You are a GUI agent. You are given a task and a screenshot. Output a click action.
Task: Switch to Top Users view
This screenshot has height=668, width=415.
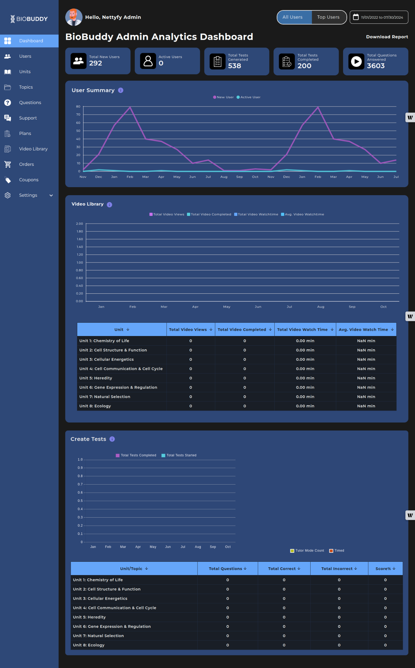[328, 17]
